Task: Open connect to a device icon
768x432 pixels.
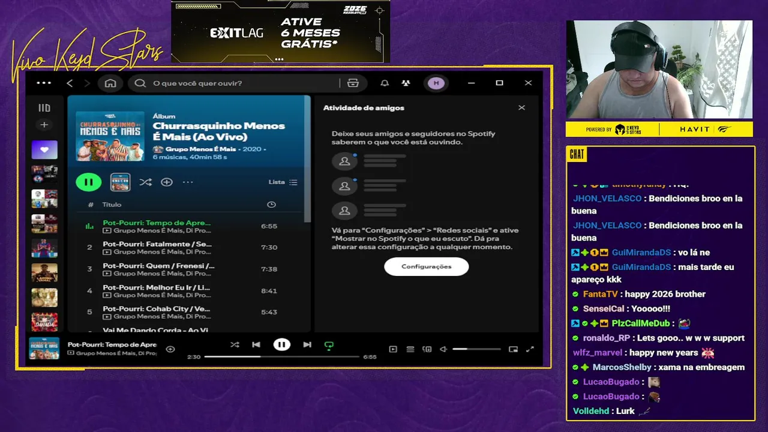Action: coord(427,349)
